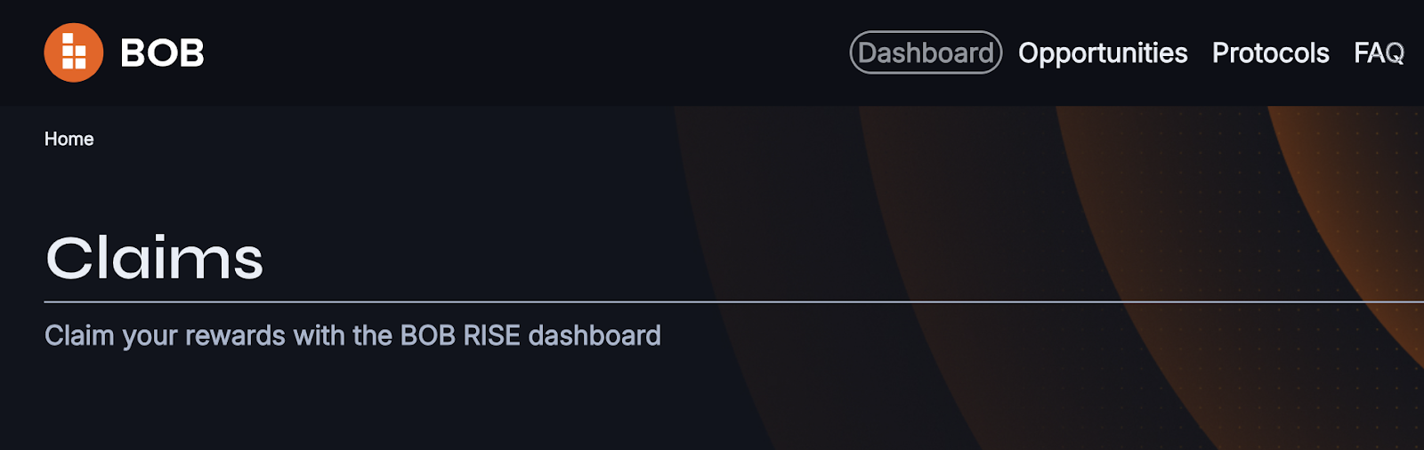Click the words 'BOB RISE' in subtitle
The height and width of the screenshot is (450, 1424).
pyautogui.click(x=460, y=335)
